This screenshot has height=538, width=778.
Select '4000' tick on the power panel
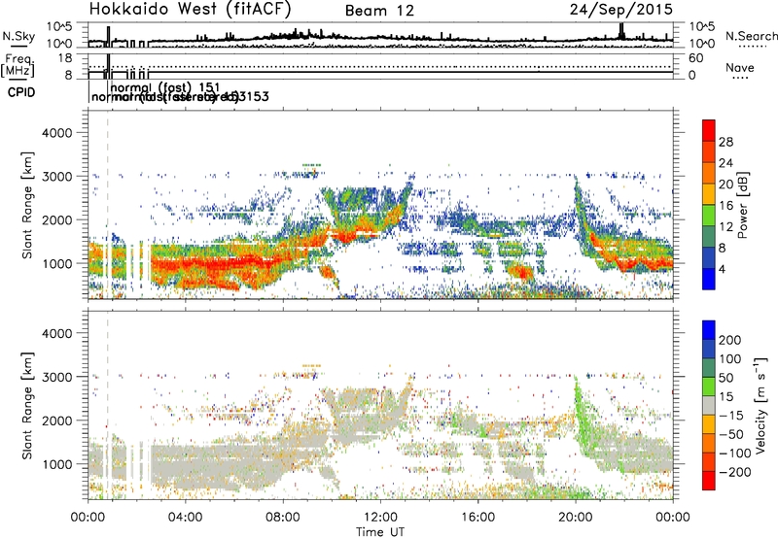56,133
